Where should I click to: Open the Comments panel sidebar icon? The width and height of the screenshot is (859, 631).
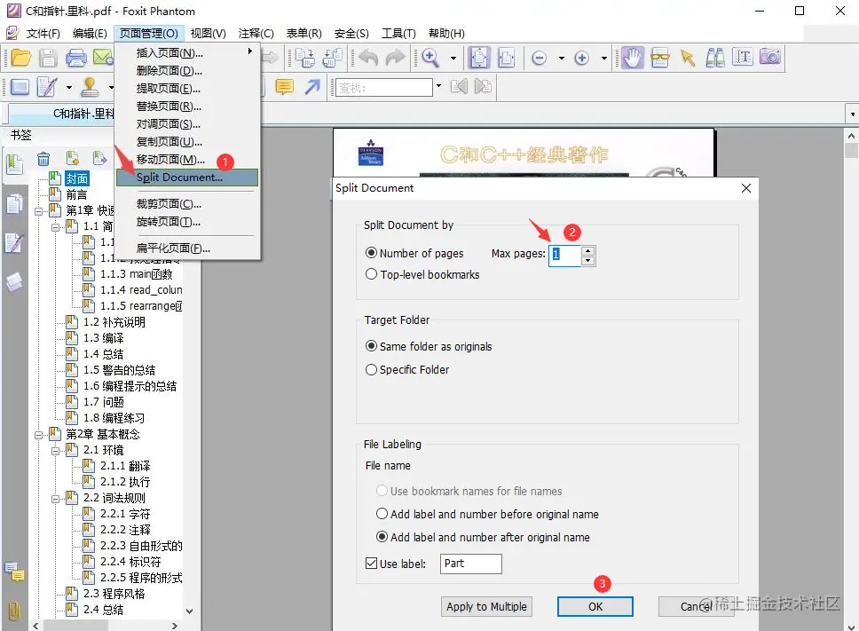coord(13,572)
